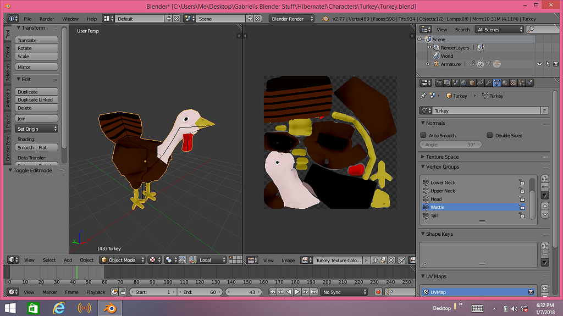The height and width of the screenshot is (316, 563).
Task: Open the World properties tab globe icon
Action: pyautogui.click(x=463, y=83)
